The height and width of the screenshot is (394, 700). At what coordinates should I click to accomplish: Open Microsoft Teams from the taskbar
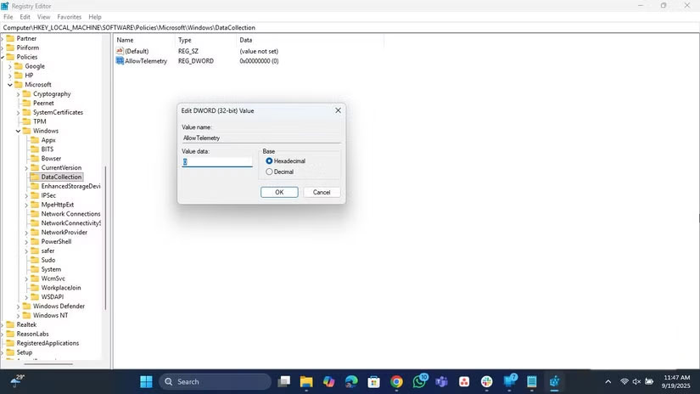pyautogui.click(x=441, y=381)
